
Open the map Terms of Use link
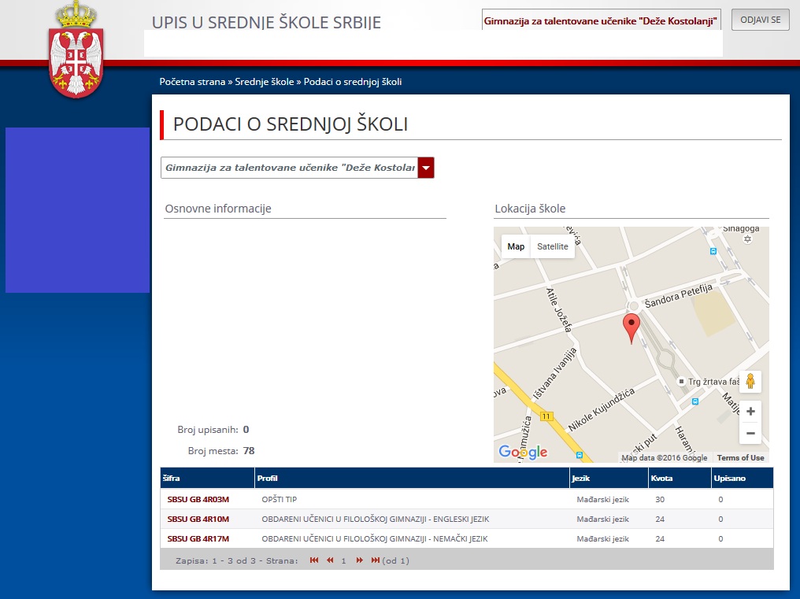740,457
